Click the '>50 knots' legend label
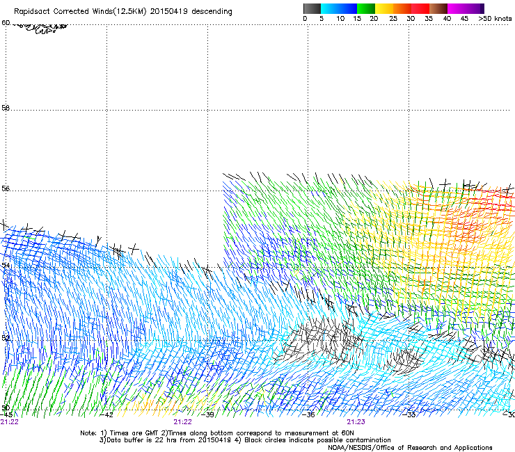This screenshot has height=452, width=515. pyautogui.click(x=495, y=19)
